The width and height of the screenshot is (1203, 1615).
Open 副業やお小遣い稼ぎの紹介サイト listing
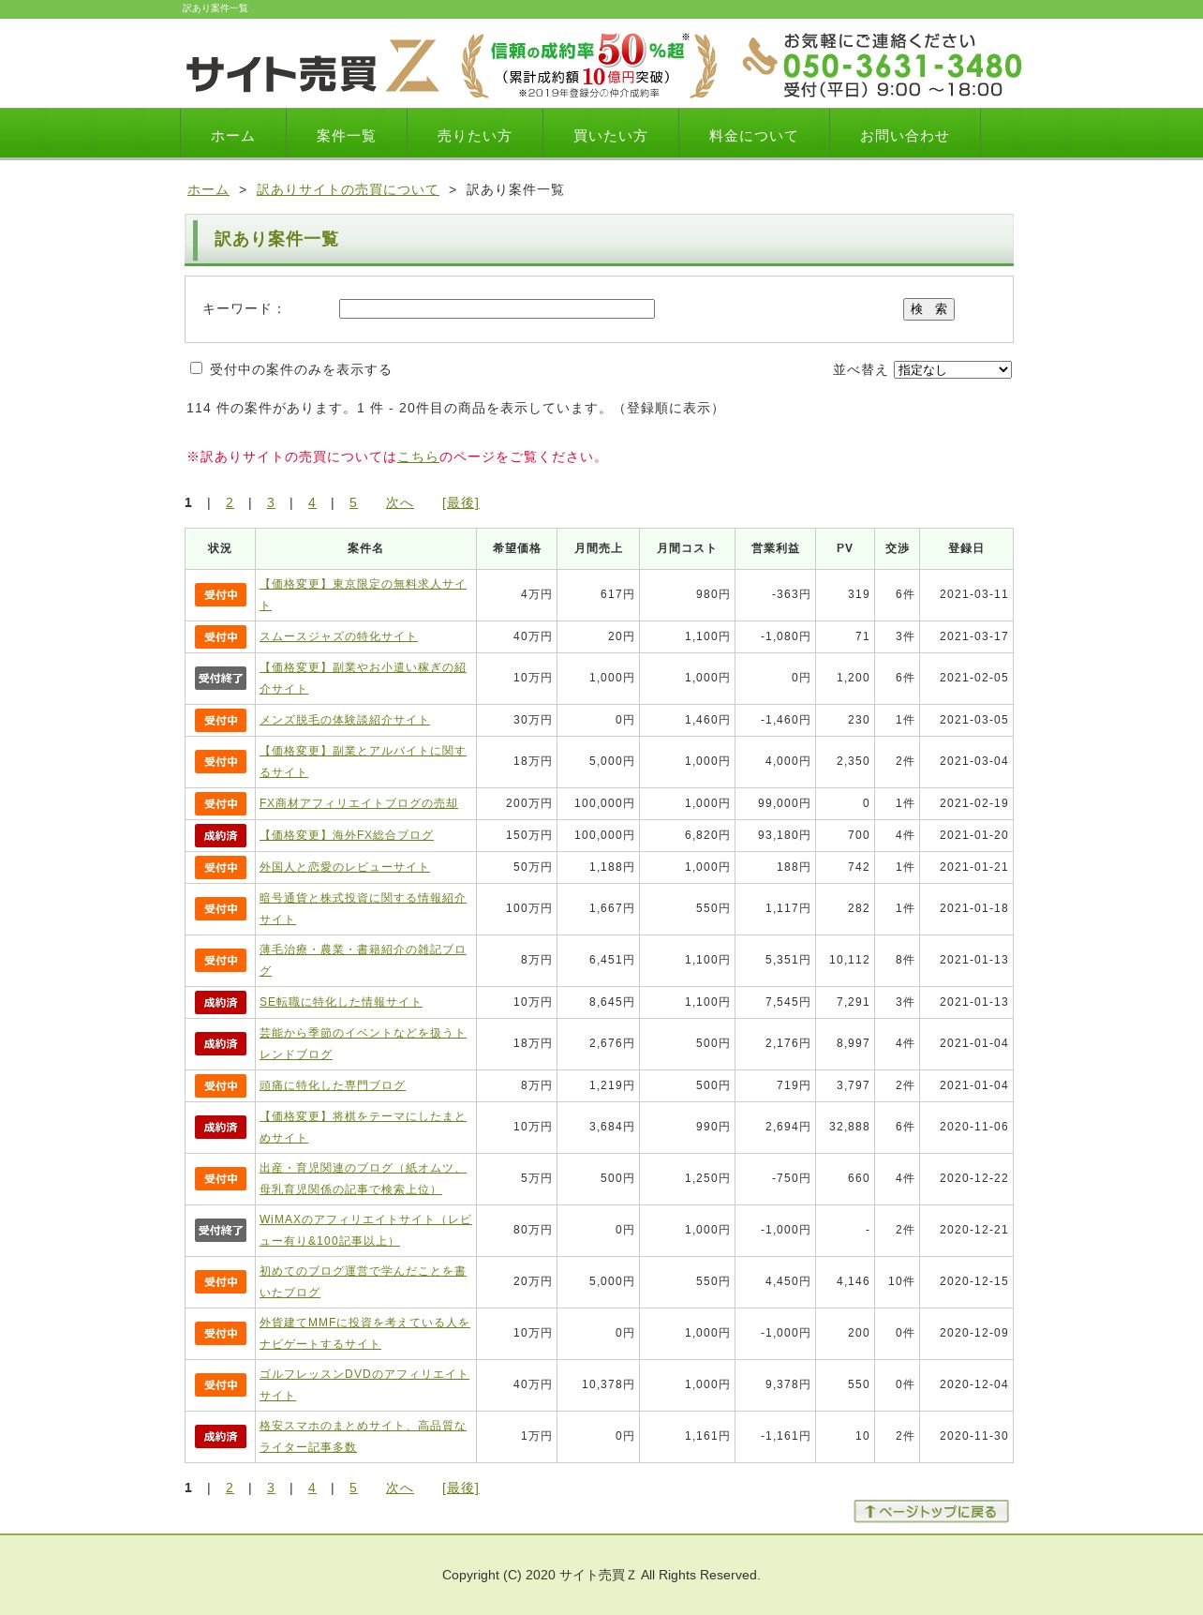[x=363, y=679]
